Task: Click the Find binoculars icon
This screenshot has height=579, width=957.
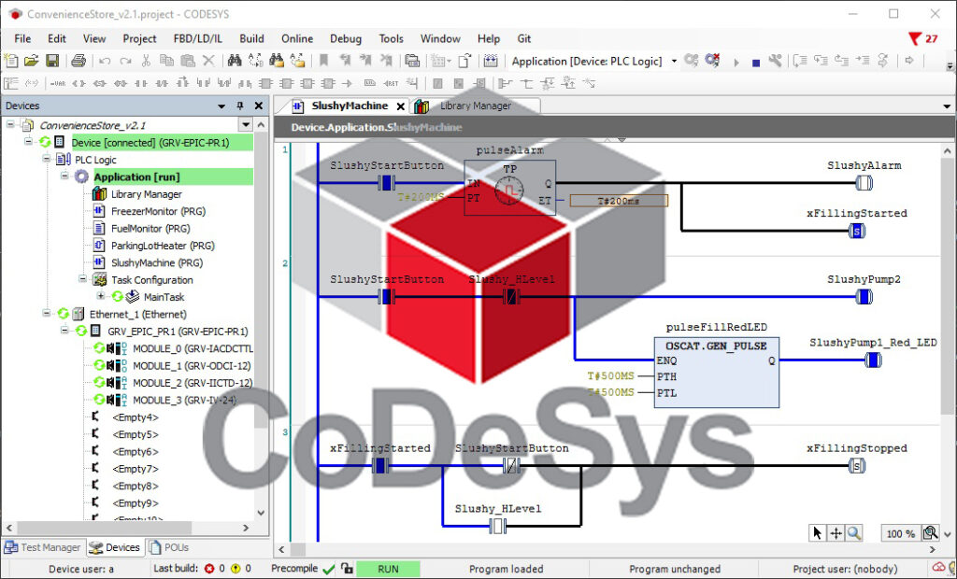Action: tap(233, 61)
